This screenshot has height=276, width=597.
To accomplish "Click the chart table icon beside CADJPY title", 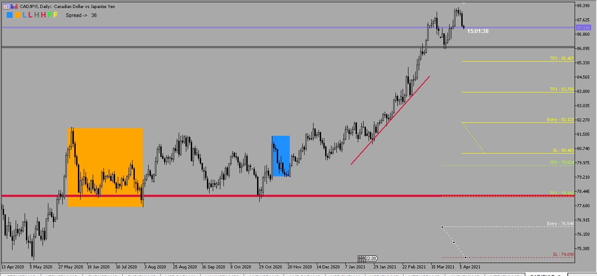I will pos(6,7).
